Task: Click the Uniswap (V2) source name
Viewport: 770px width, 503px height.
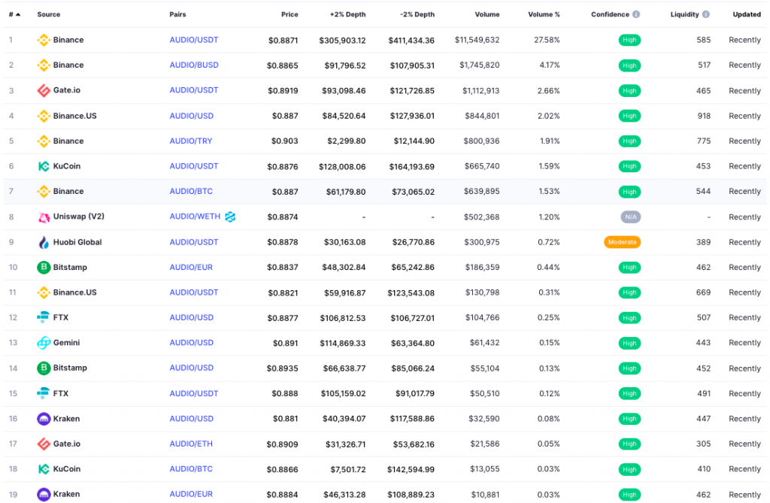Action: point(78,216)
